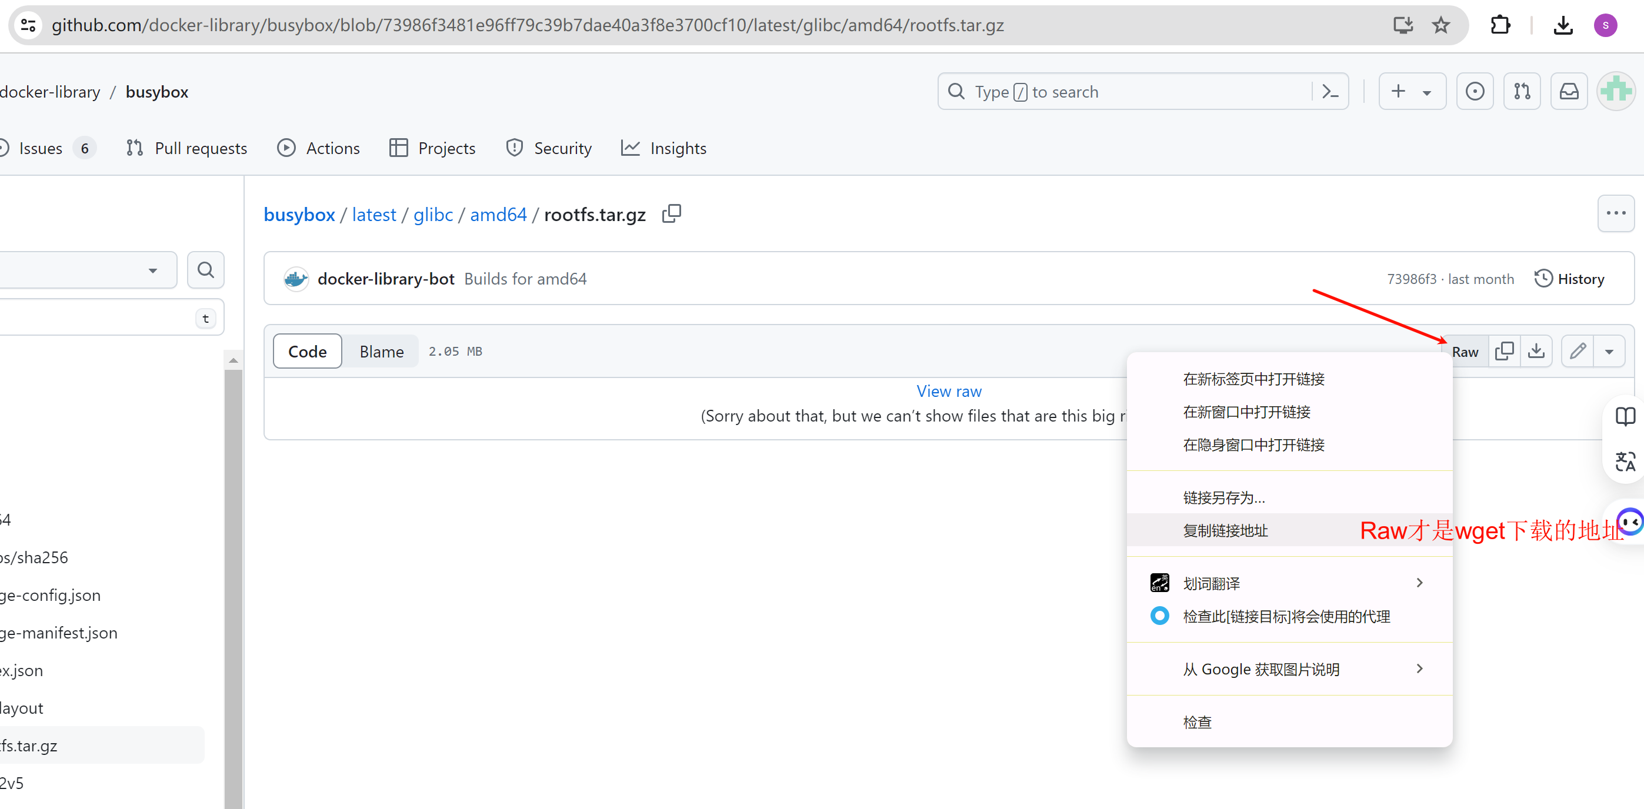Image resolution: width=1644 pixels, height=809 pixels.
Task: Open the command palette icon in the search box
Action: [1330, 92]
